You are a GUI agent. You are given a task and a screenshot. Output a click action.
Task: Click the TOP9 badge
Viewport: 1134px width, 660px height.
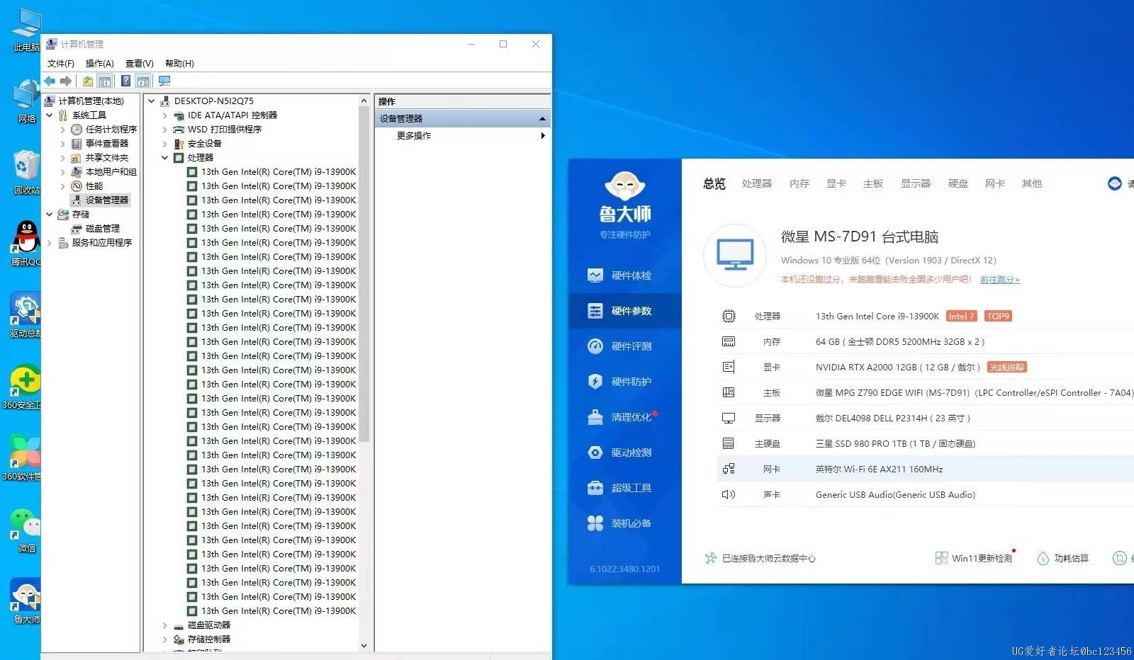coord(998,316)
